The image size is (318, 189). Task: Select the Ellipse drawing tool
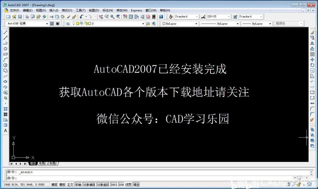pos(6,81)
